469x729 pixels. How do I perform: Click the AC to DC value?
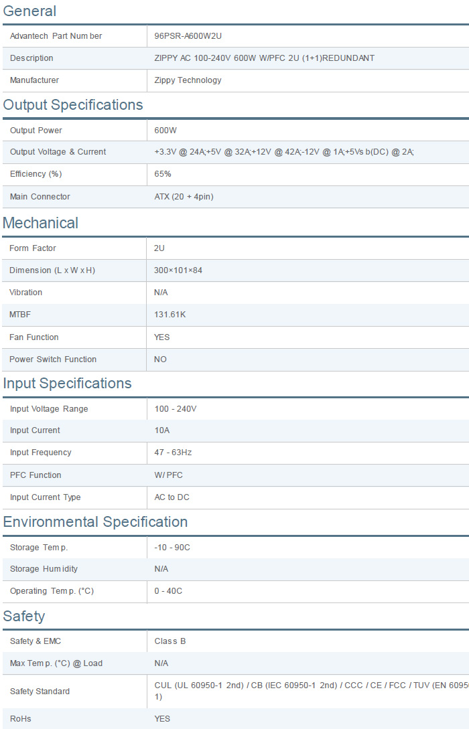172,497
